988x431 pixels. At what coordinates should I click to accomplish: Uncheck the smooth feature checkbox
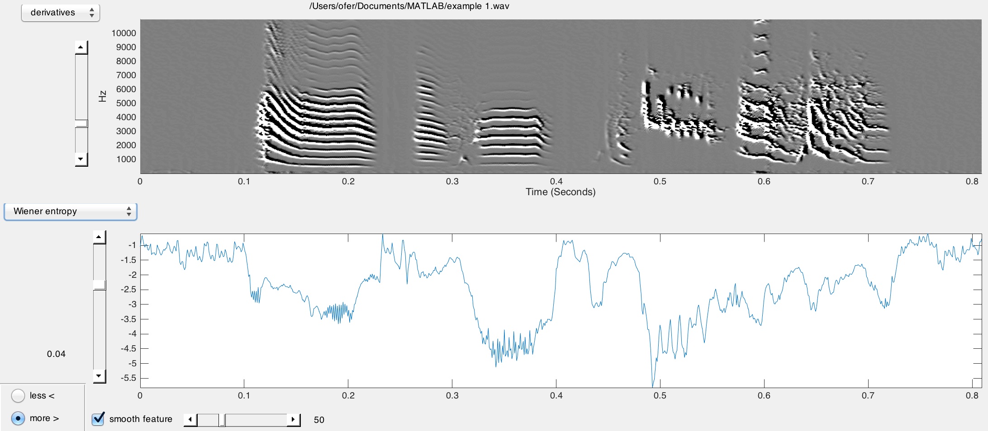(98, 419)
